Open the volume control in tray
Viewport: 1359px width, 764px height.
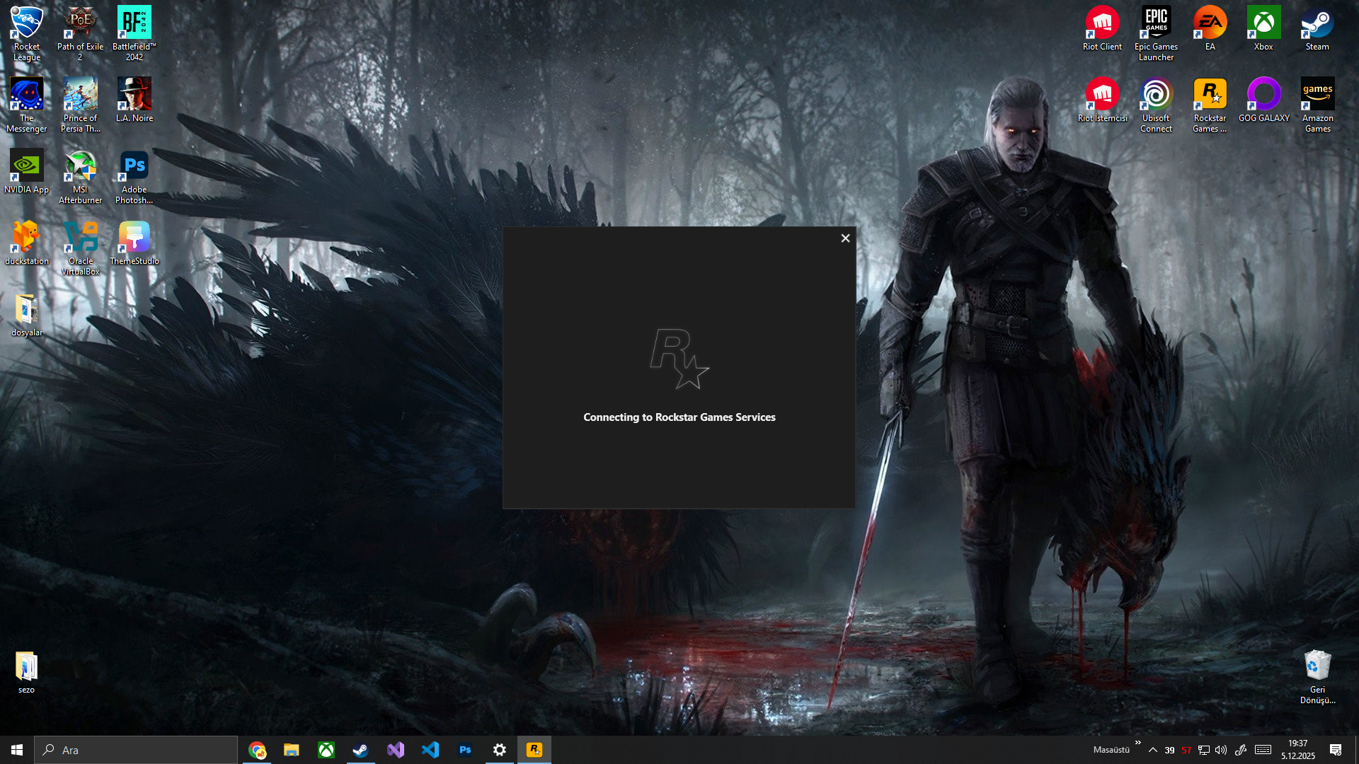(x=1221, y=750)
